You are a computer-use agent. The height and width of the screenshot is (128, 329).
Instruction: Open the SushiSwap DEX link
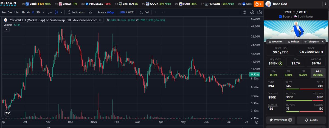[303, 16]
